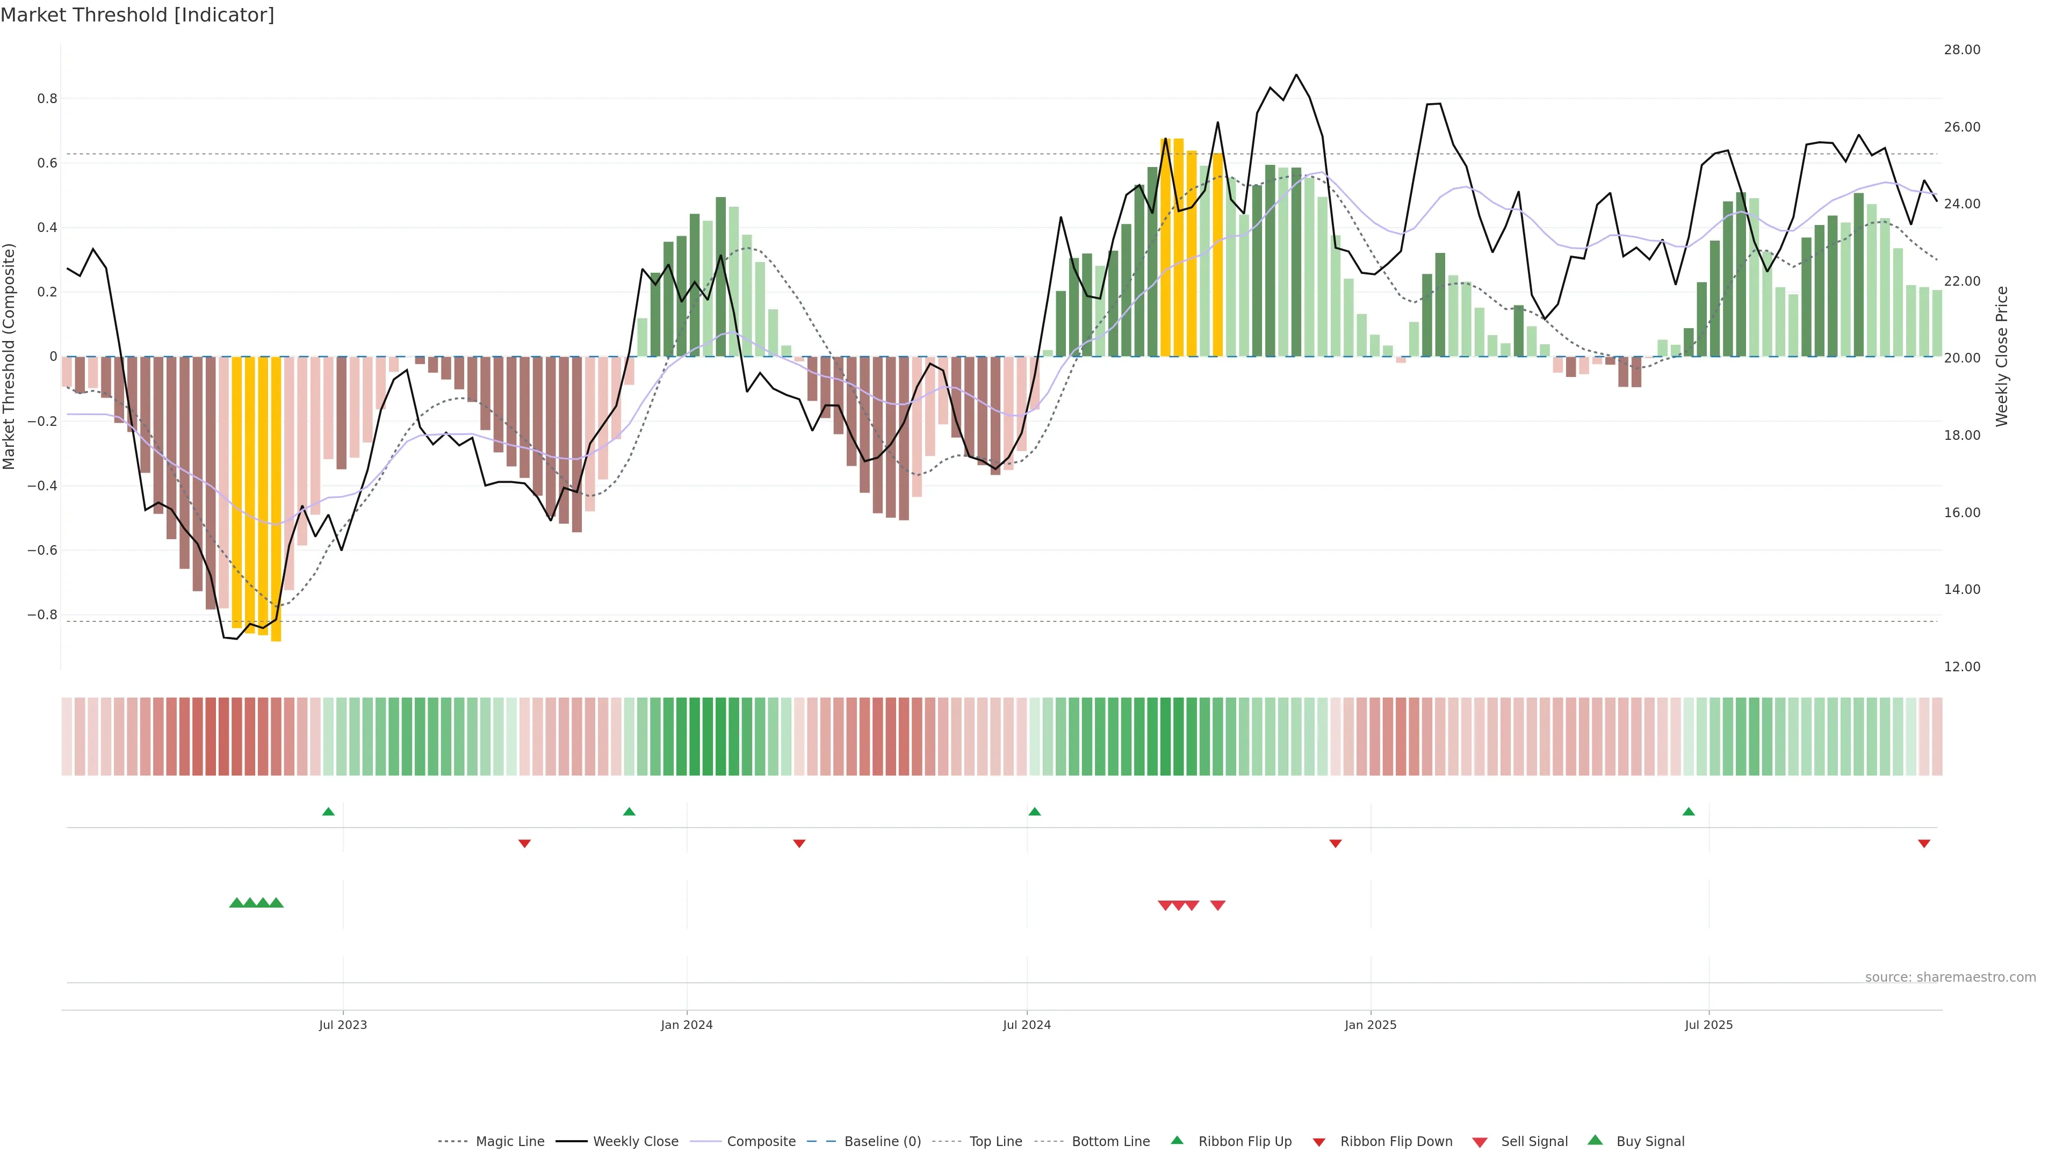
Task: Toggle Weekly Close series in legend
Action: click(635, 1142)
